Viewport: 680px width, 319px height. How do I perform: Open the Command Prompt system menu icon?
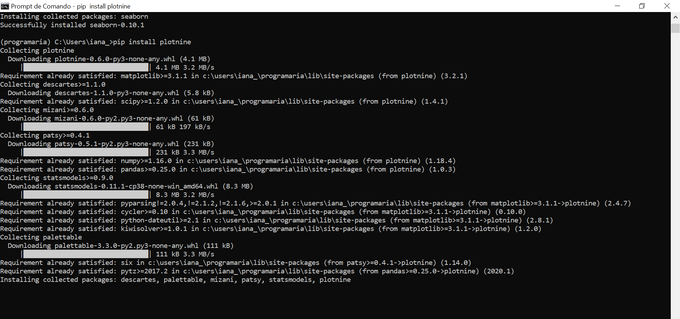[5, 6]
